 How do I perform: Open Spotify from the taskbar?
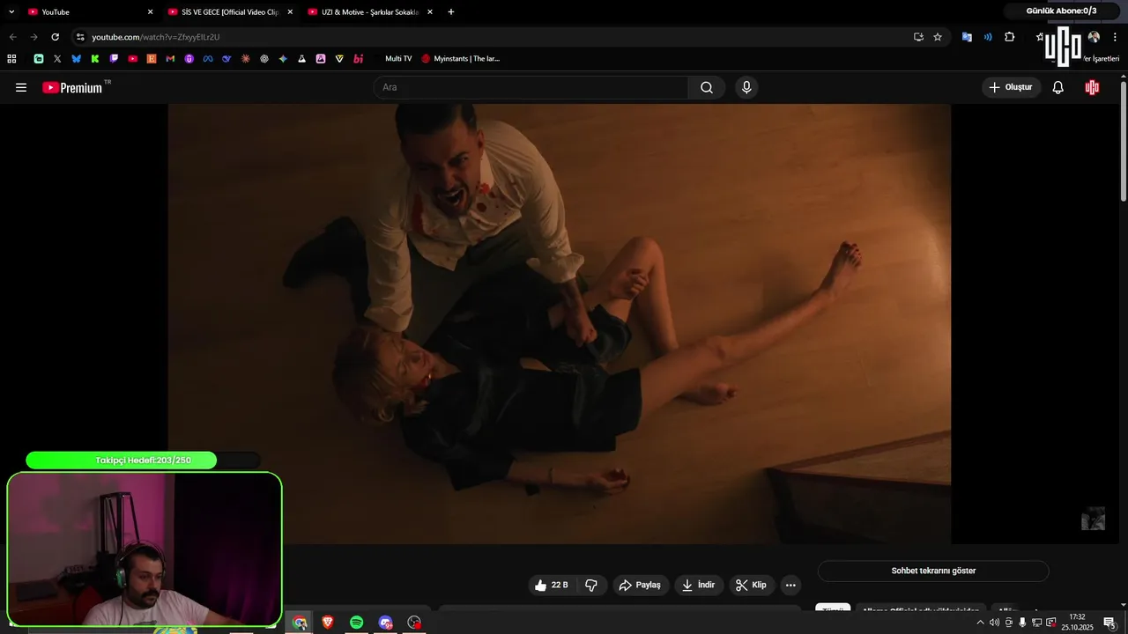click(356, 623)
